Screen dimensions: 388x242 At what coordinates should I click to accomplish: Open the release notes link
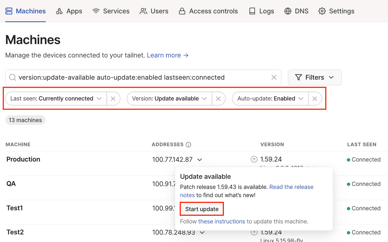[291, 187]
